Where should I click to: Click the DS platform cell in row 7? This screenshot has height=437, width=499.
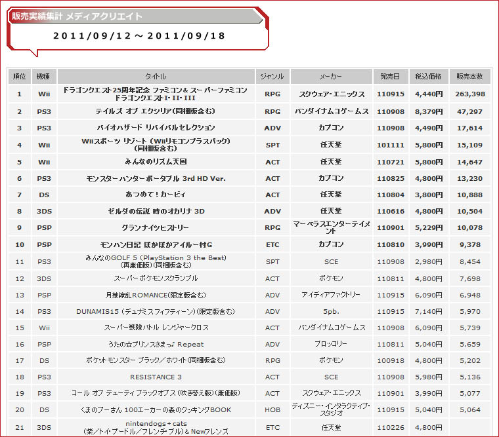point(44,195)
